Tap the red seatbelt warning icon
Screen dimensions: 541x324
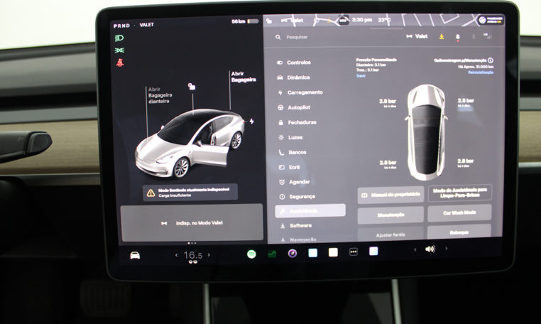(120, 63)
